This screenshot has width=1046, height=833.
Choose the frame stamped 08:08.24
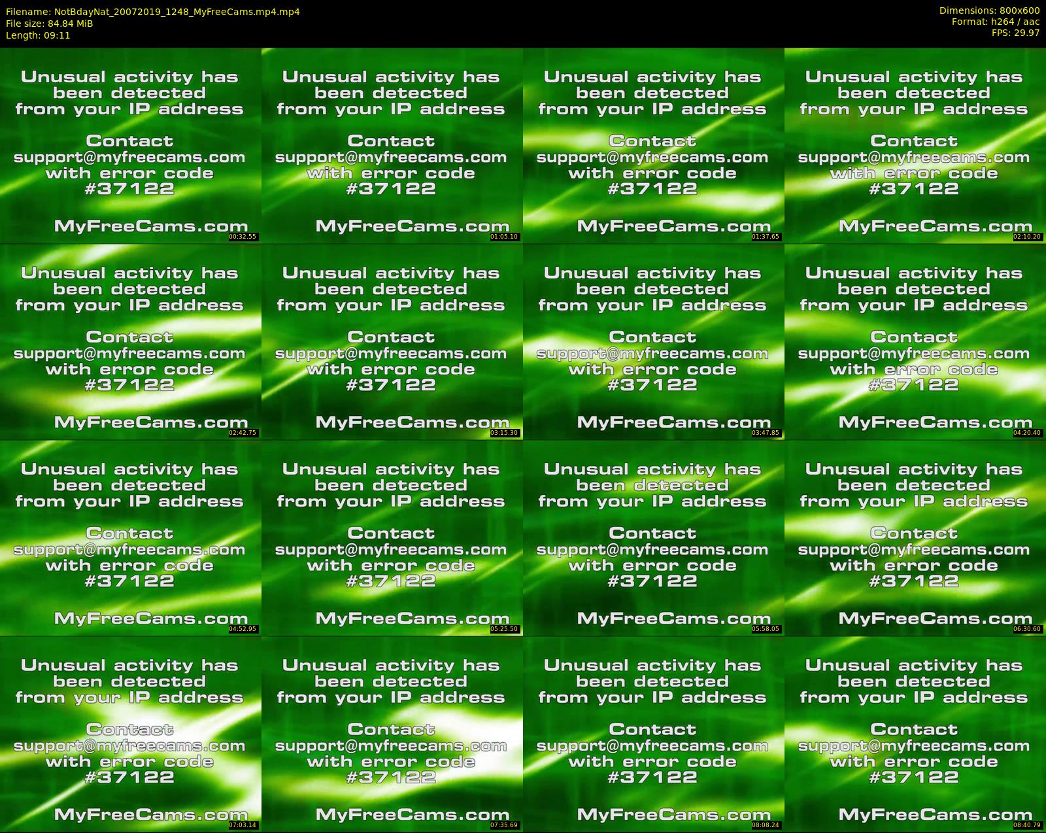653,734
